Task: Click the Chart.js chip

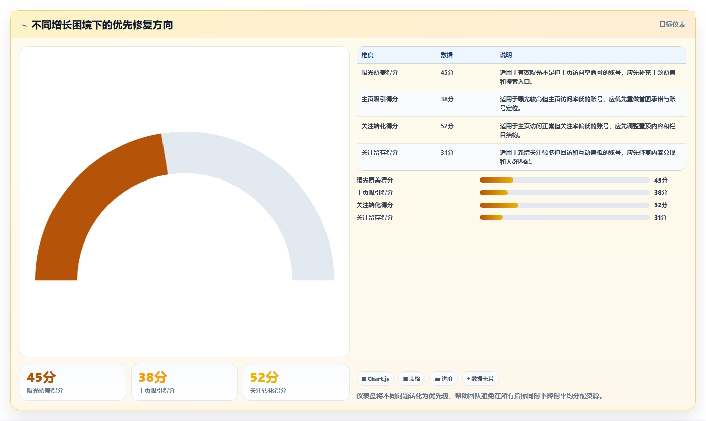Action: (x=375, y=379)
